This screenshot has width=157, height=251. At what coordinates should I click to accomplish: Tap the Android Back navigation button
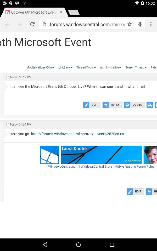click(x=45, y=245)
